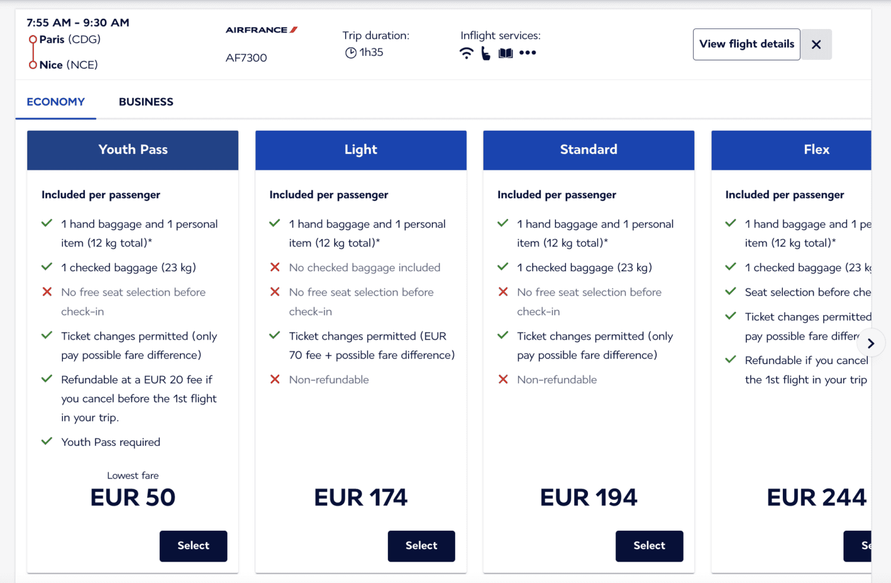Screen dimensions: 891x583
Task: Switch to the BUSINESS tab
Action: [146, 102]
